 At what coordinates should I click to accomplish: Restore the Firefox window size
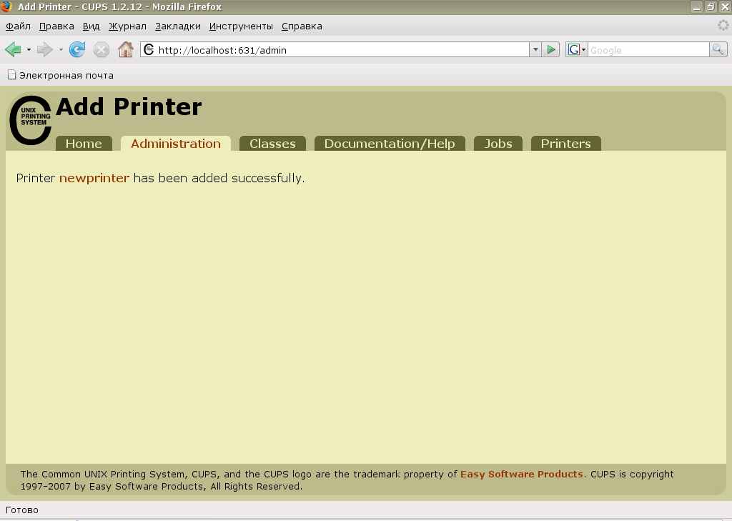coord(711,6)
